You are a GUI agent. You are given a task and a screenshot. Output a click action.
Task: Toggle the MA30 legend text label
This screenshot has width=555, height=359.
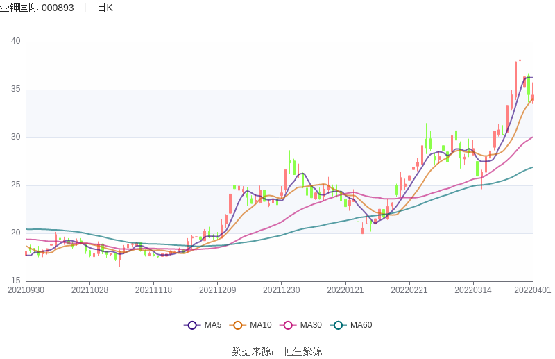(311, 325)
